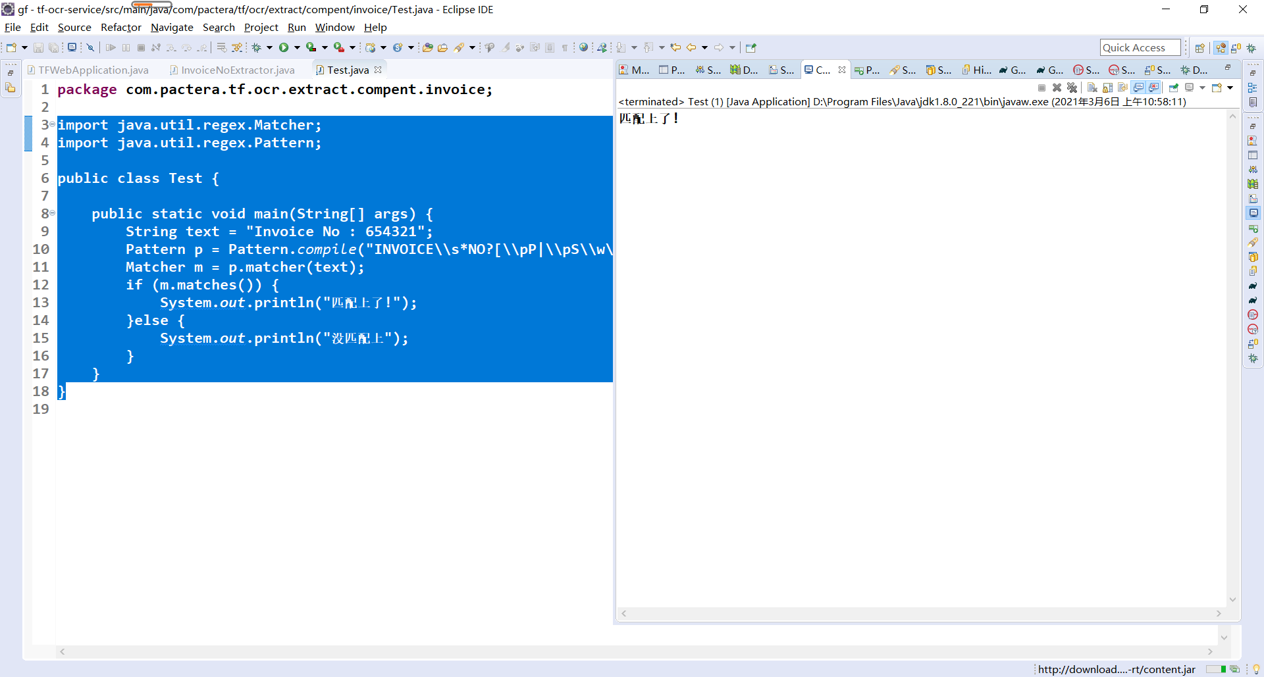1264x677 pixels.
Task: Save the current file
Action: [x=38, y=47]
